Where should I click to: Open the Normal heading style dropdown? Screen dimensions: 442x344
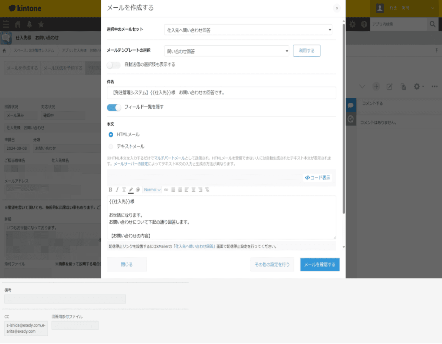click(x=152, y=190)
